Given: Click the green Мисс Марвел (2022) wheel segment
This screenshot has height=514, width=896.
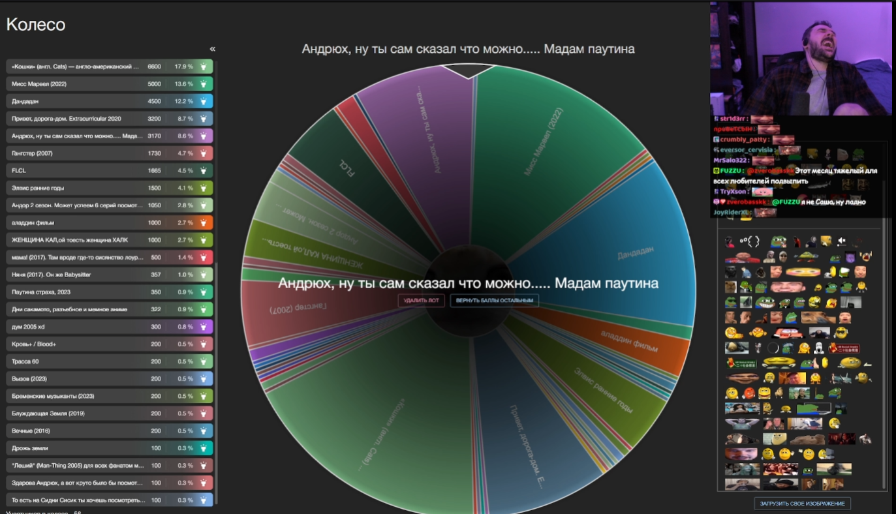Looking at the screenshot, I should coord(545,140).
